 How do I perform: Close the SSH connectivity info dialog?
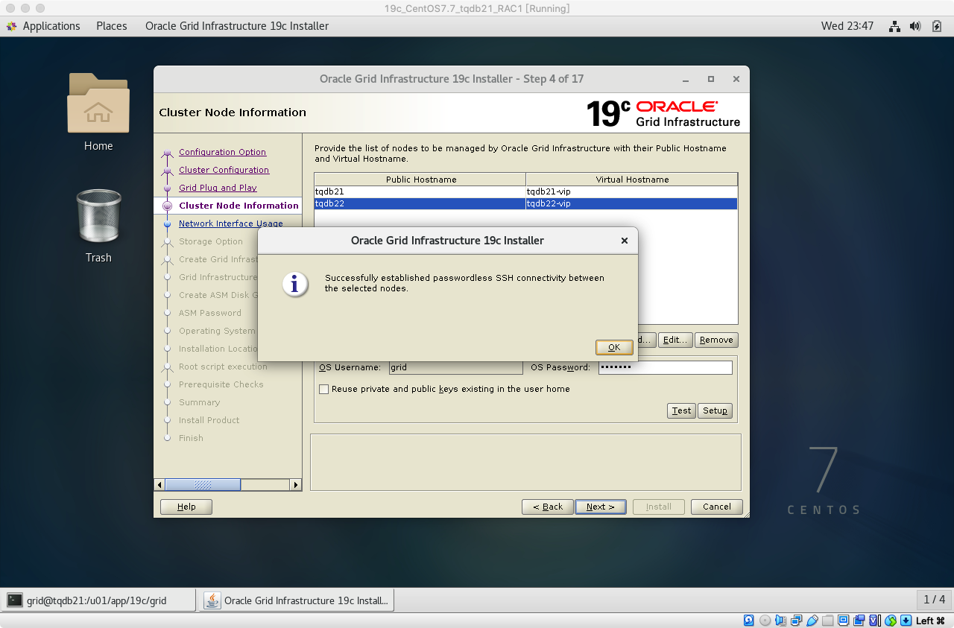[x=625, y=241]
